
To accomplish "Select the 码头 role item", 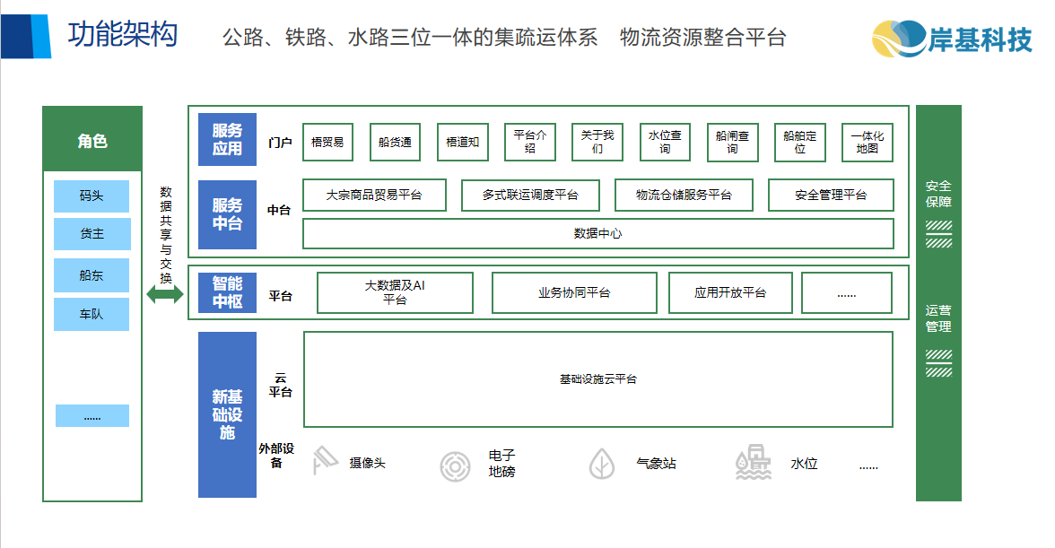I will (92, 196).
